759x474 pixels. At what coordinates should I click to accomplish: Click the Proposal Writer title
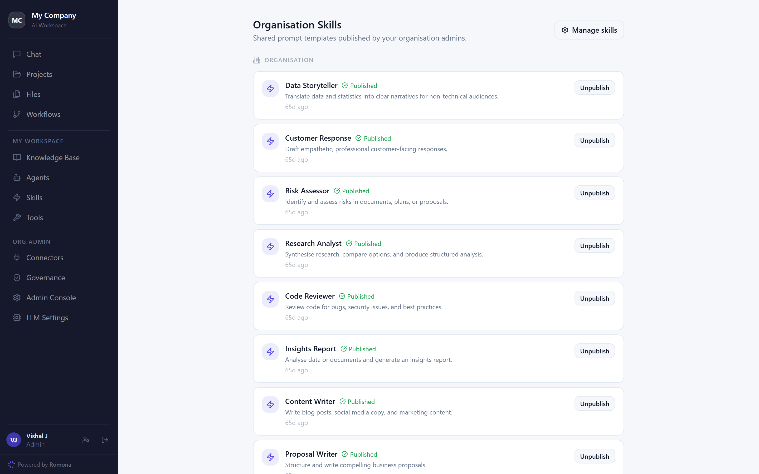311,454
